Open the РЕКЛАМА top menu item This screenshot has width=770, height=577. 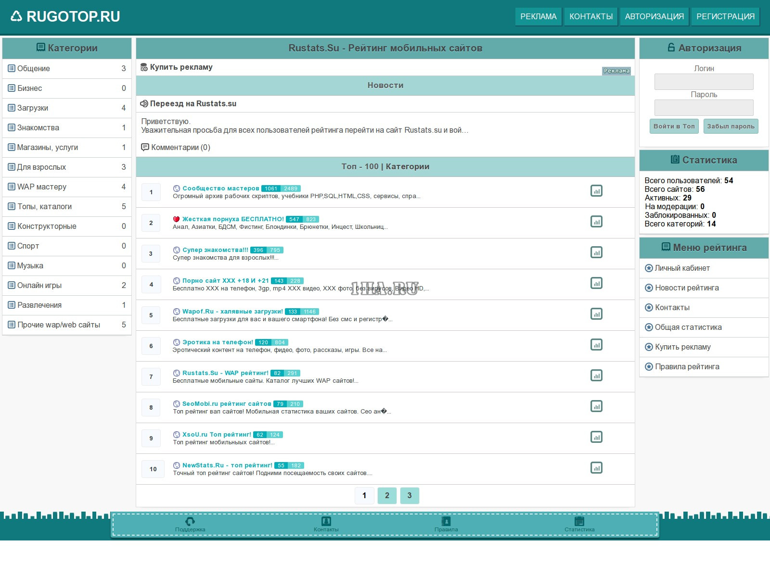[538, 16]
